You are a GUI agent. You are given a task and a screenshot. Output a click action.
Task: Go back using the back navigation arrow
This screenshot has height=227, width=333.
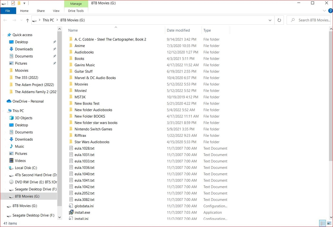point(5,20)
